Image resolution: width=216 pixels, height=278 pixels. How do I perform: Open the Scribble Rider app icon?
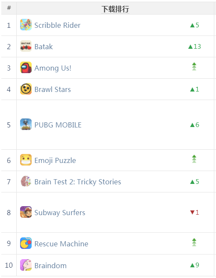[26, 25]
